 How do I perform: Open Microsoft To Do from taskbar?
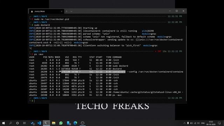pos(33,123)
